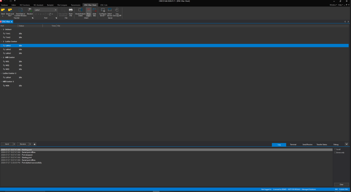Viewport: 351px width, 192px height.
Task: Click the Clear log button
Action: (x=341, y=184)
